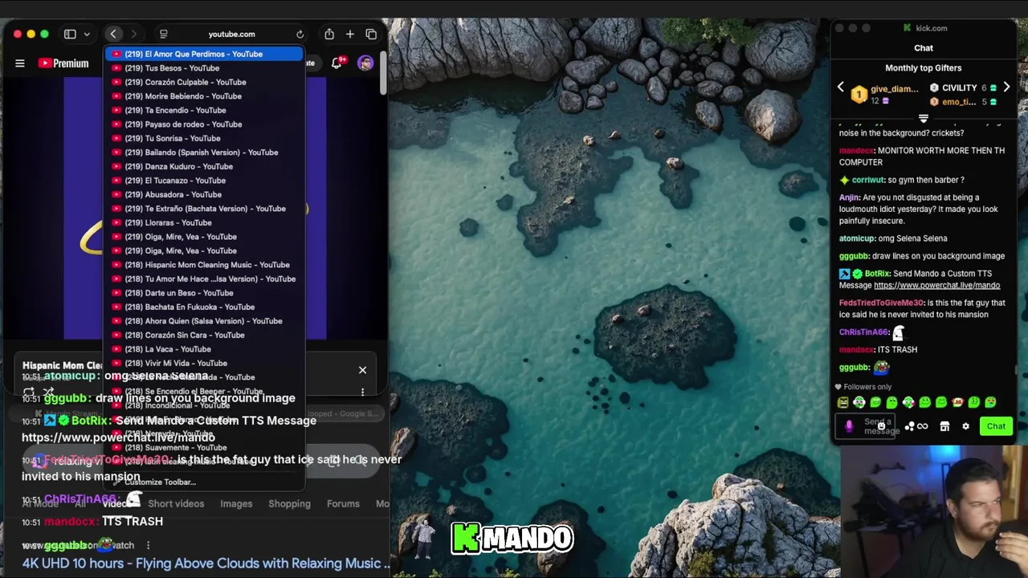1028x578 pixels.
Task: Open YouTube notifications bell
Action: (337, 63)
